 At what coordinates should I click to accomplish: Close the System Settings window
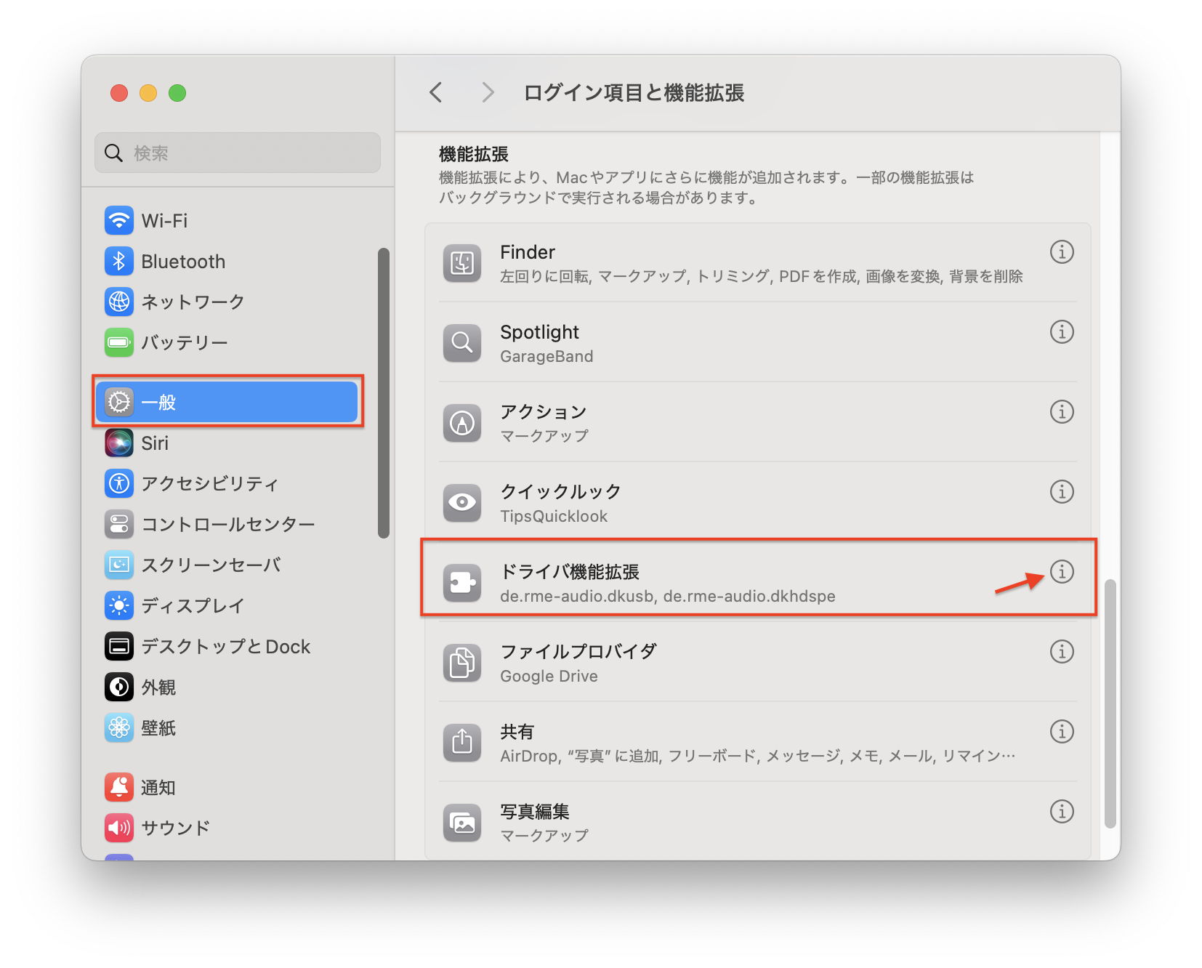[119, 93]
